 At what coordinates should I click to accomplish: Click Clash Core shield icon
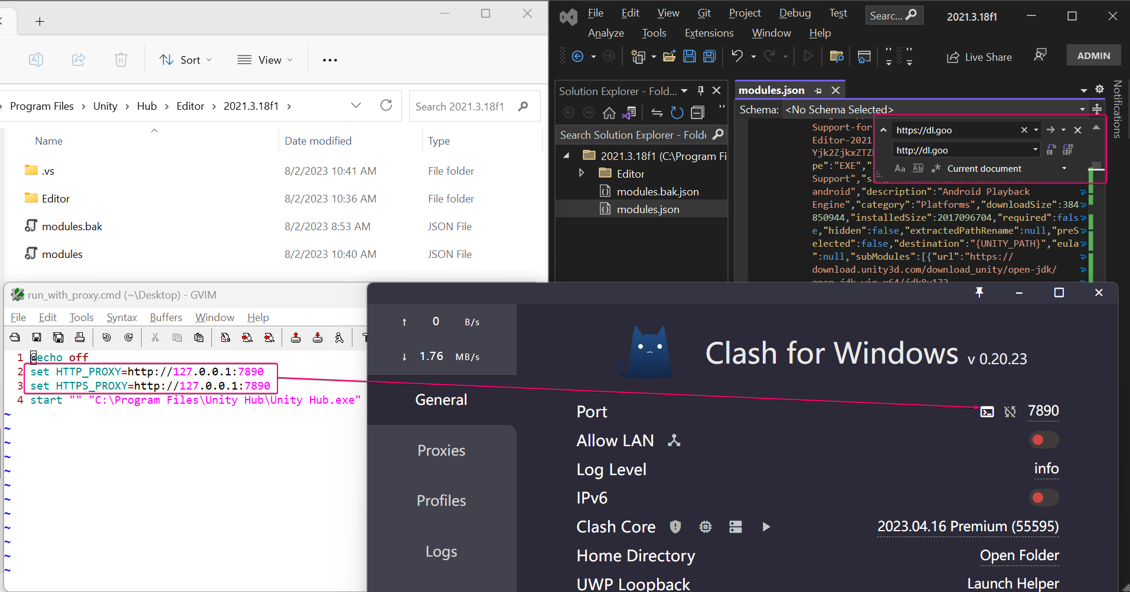[x=675, y=526]
